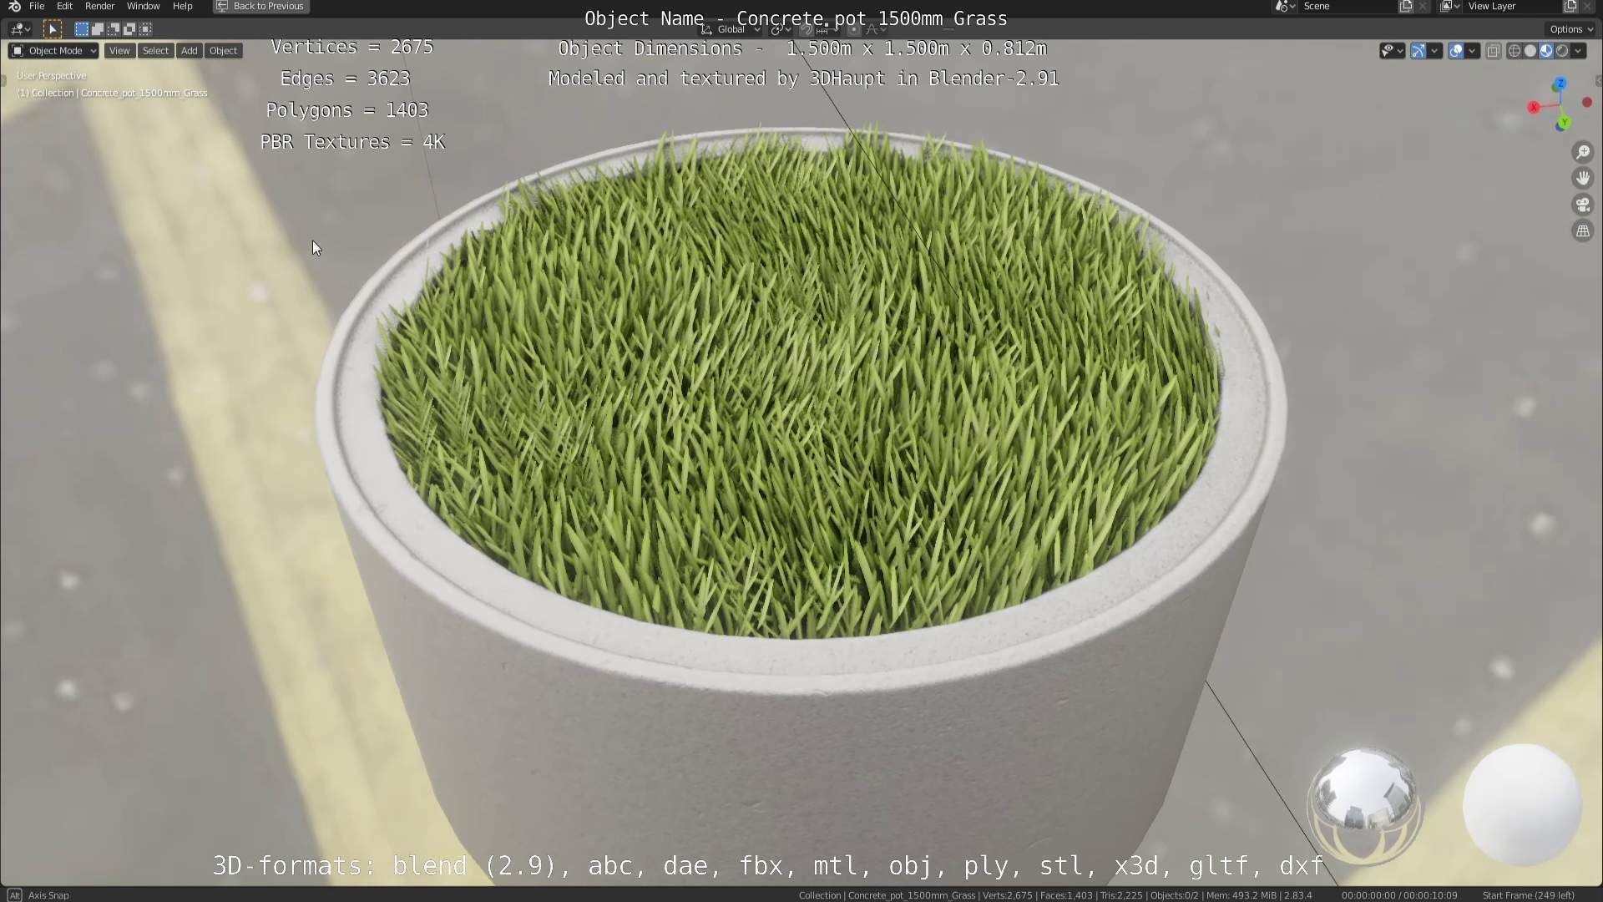Select the Tweak select tool icon

(52, 29)
